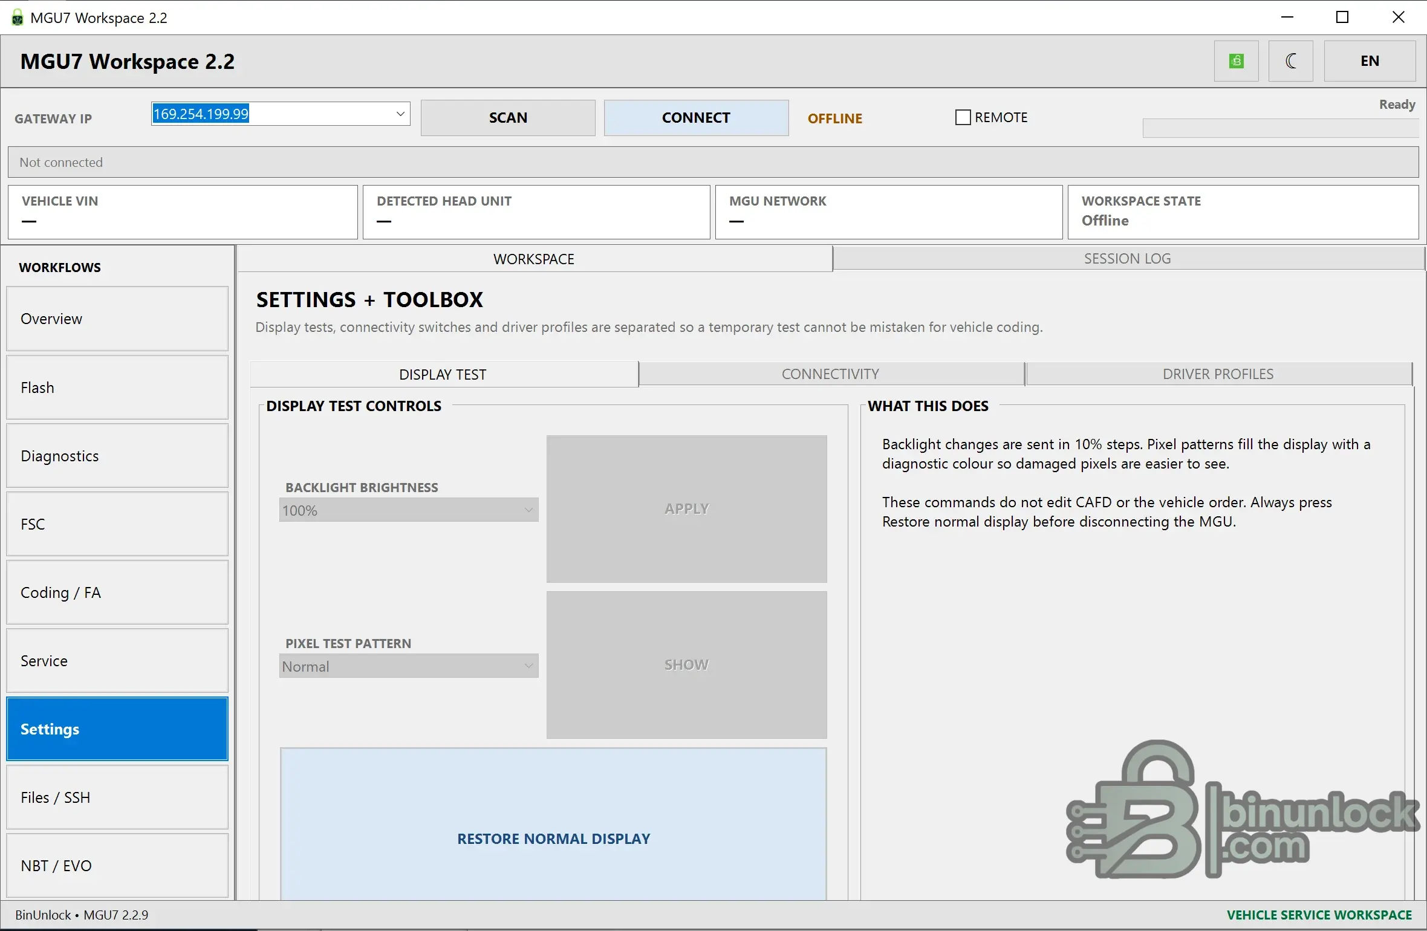The image size is (1427, 931).
Task: Open the Flash workflow
Action: click(117, 388)
